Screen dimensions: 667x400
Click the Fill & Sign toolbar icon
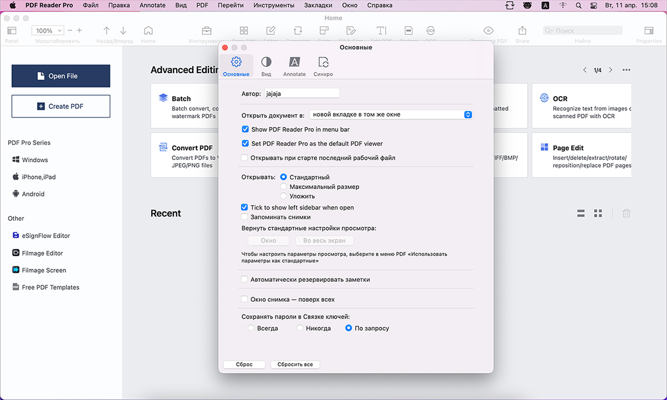tap(351, 31)
